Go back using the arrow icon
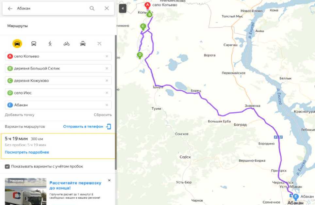The image size is (315, 205). tap(10, 8)
